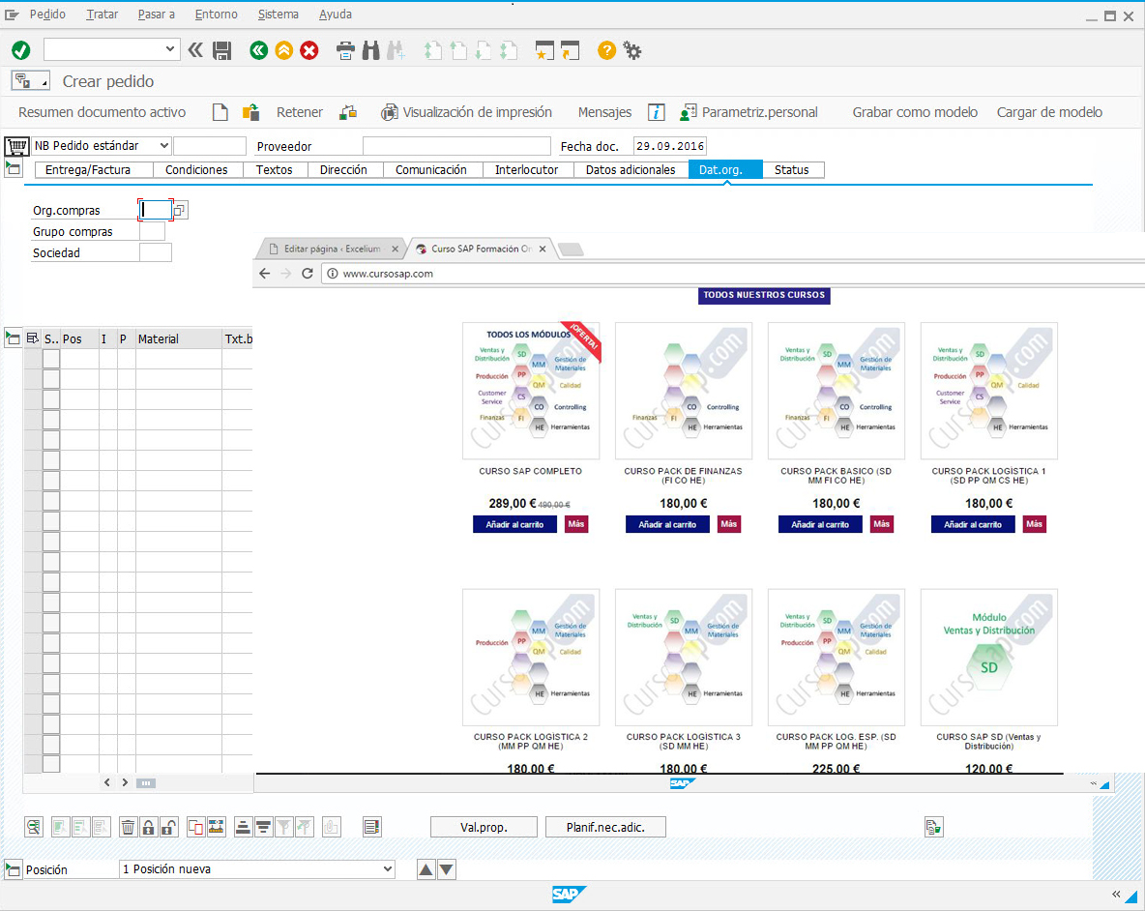Click the items table horizontal scrollbar handle
Image resolution: width=1145 pixels, height=911 pixels.
pos(146,783)
